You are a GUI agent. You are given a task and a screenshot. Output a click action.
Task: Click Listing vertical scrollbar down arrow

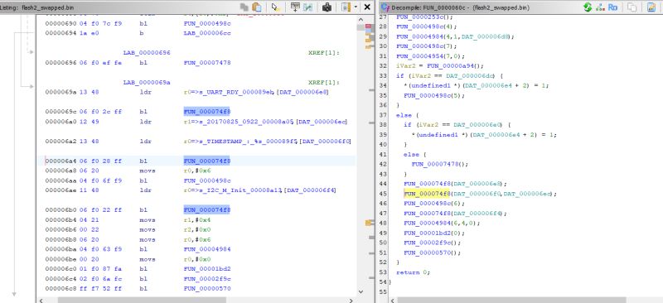click(x=361, y=291)
